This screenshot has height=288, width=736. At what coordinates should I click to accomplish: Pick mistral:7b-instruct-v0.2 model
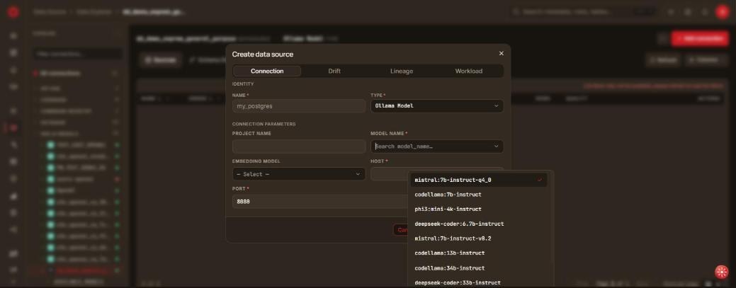[x=479, y=238]
